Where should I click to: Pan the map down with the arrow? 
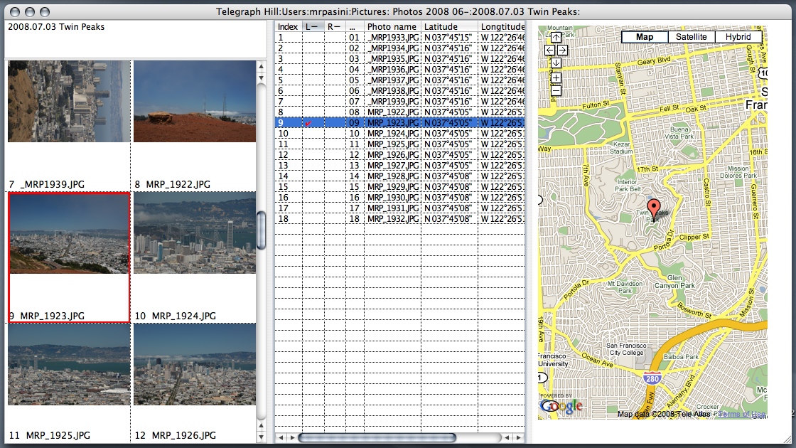click(x=556, y=63)
